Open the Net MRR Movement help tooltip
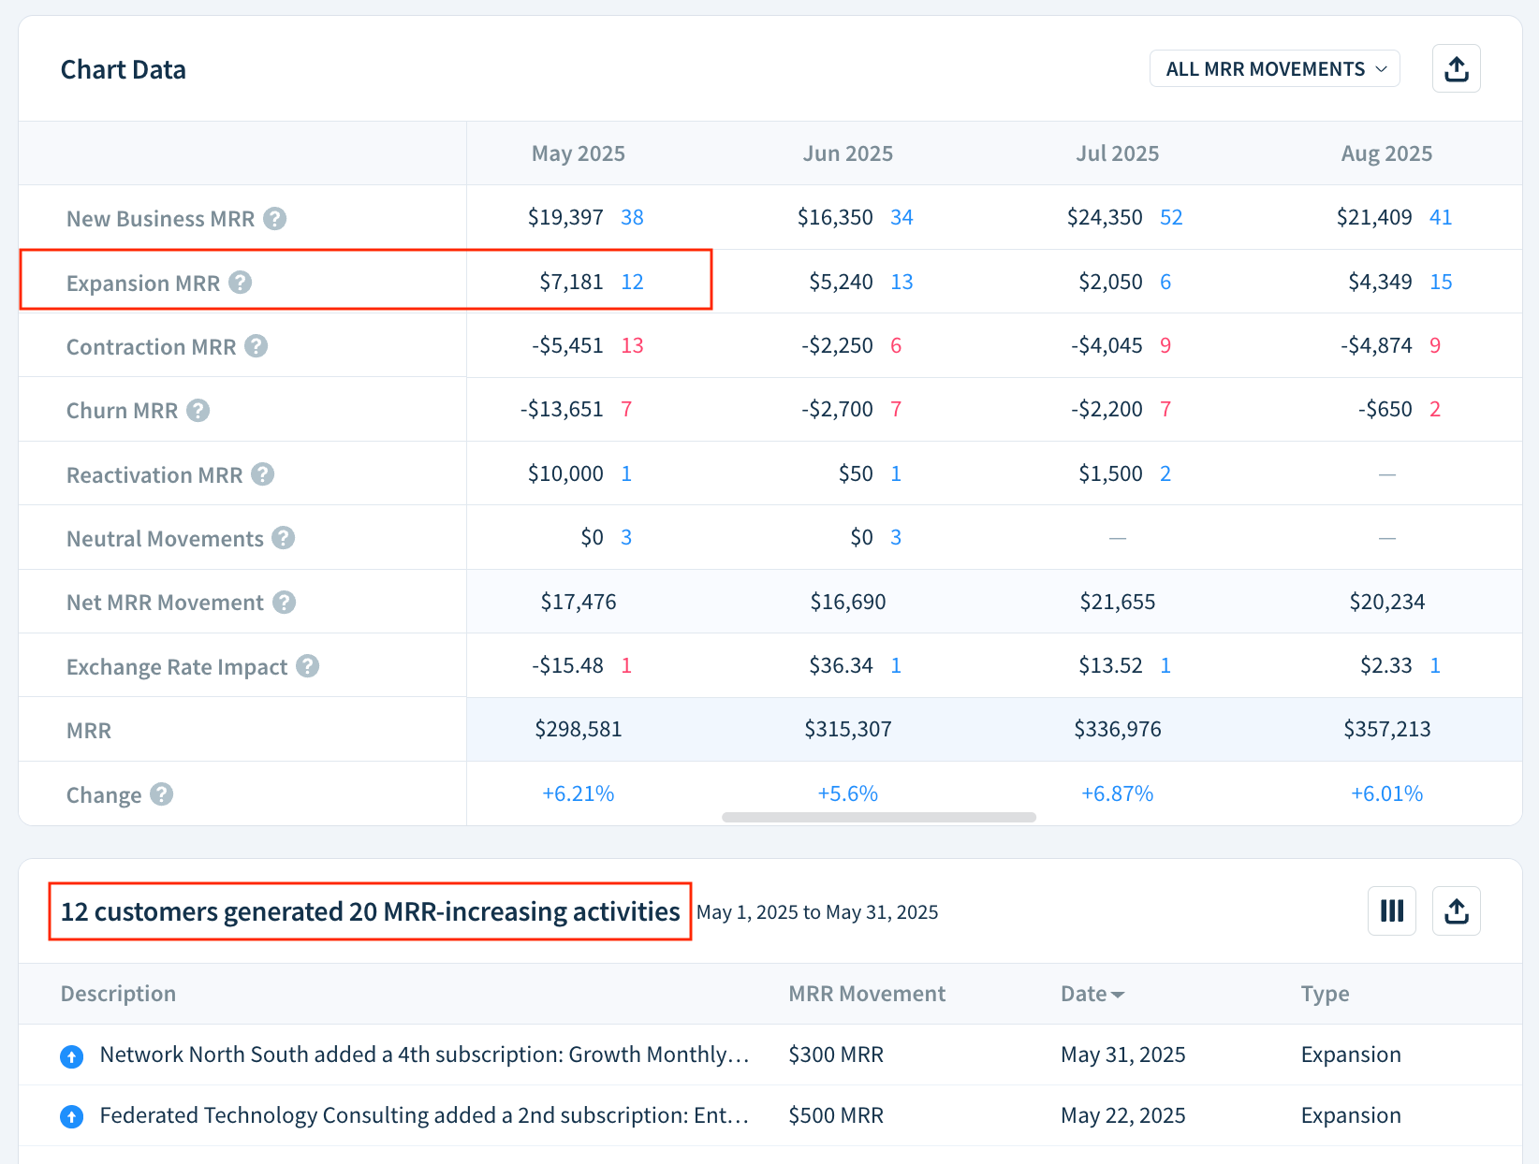Image resolution: width=1539 pixels, height=1164 pixels. pyautogui.click(x=284, y=603)
